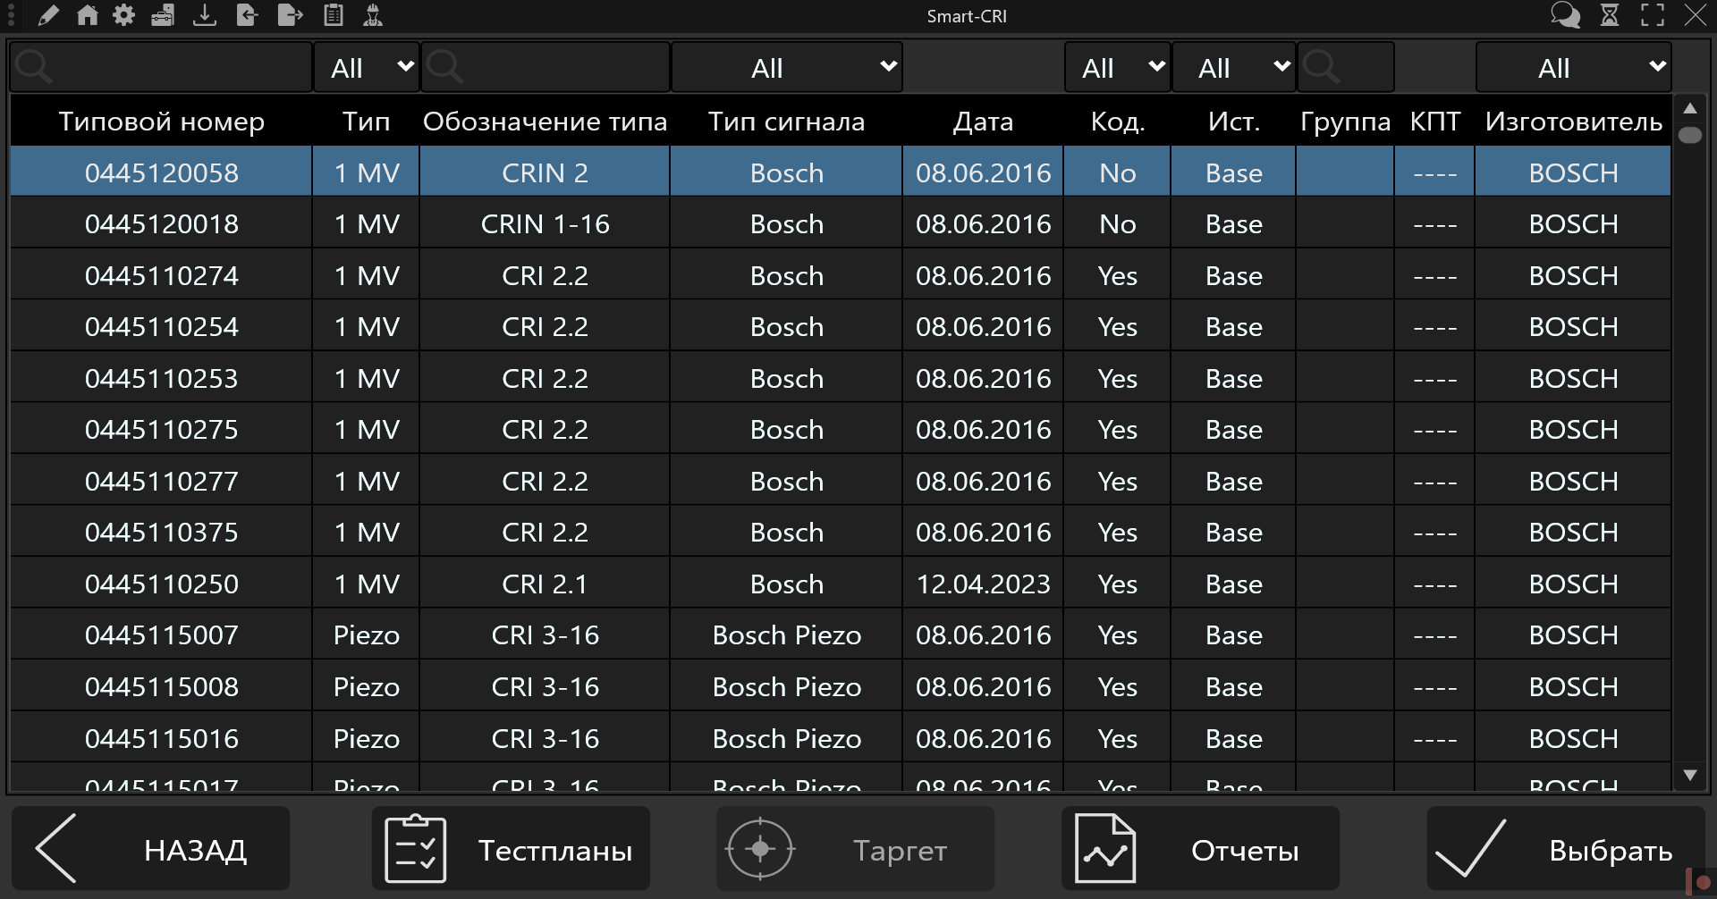Focus the Типовой номер search field

coord(161,68)
